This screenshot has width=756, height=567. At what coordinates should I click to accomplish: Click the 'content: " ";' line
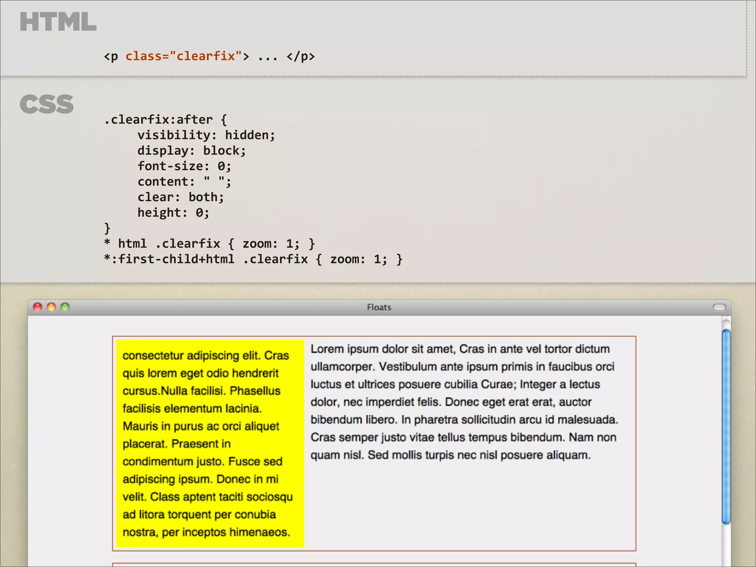[184, 182]
